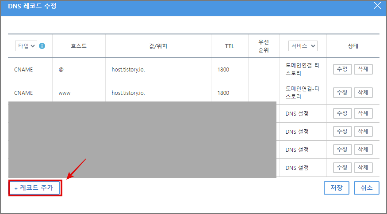Screen dimensions: 387x214
Task: Cancel editing with the 취소 button
Action: [x=367, y=188]
